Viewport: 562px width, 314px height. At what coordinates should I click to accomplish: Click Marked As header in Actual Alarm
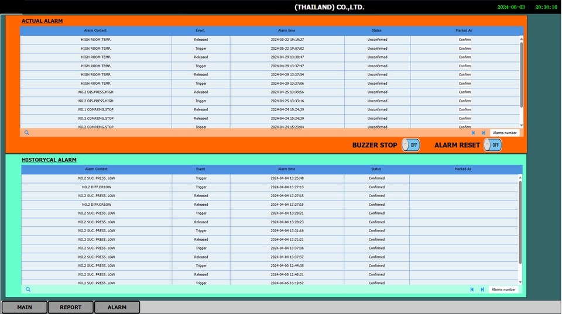(464, 30)
